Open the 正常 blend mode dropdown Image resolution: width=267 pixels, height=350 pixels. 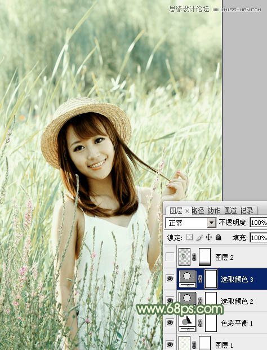pos(212,223)
